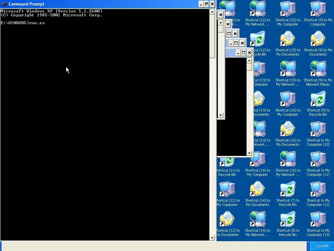
Task: Select Shortcut (12) to My Documents icon
Action: [228, 224]
